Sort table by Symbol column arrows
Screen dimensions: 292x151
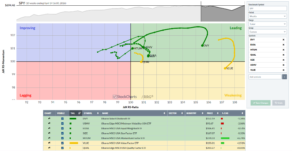98,113
